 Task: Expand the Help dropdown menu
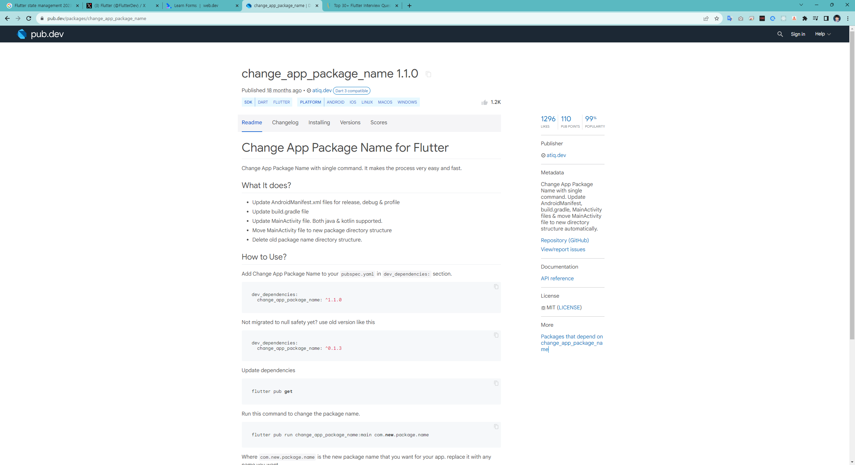[823, 34]
